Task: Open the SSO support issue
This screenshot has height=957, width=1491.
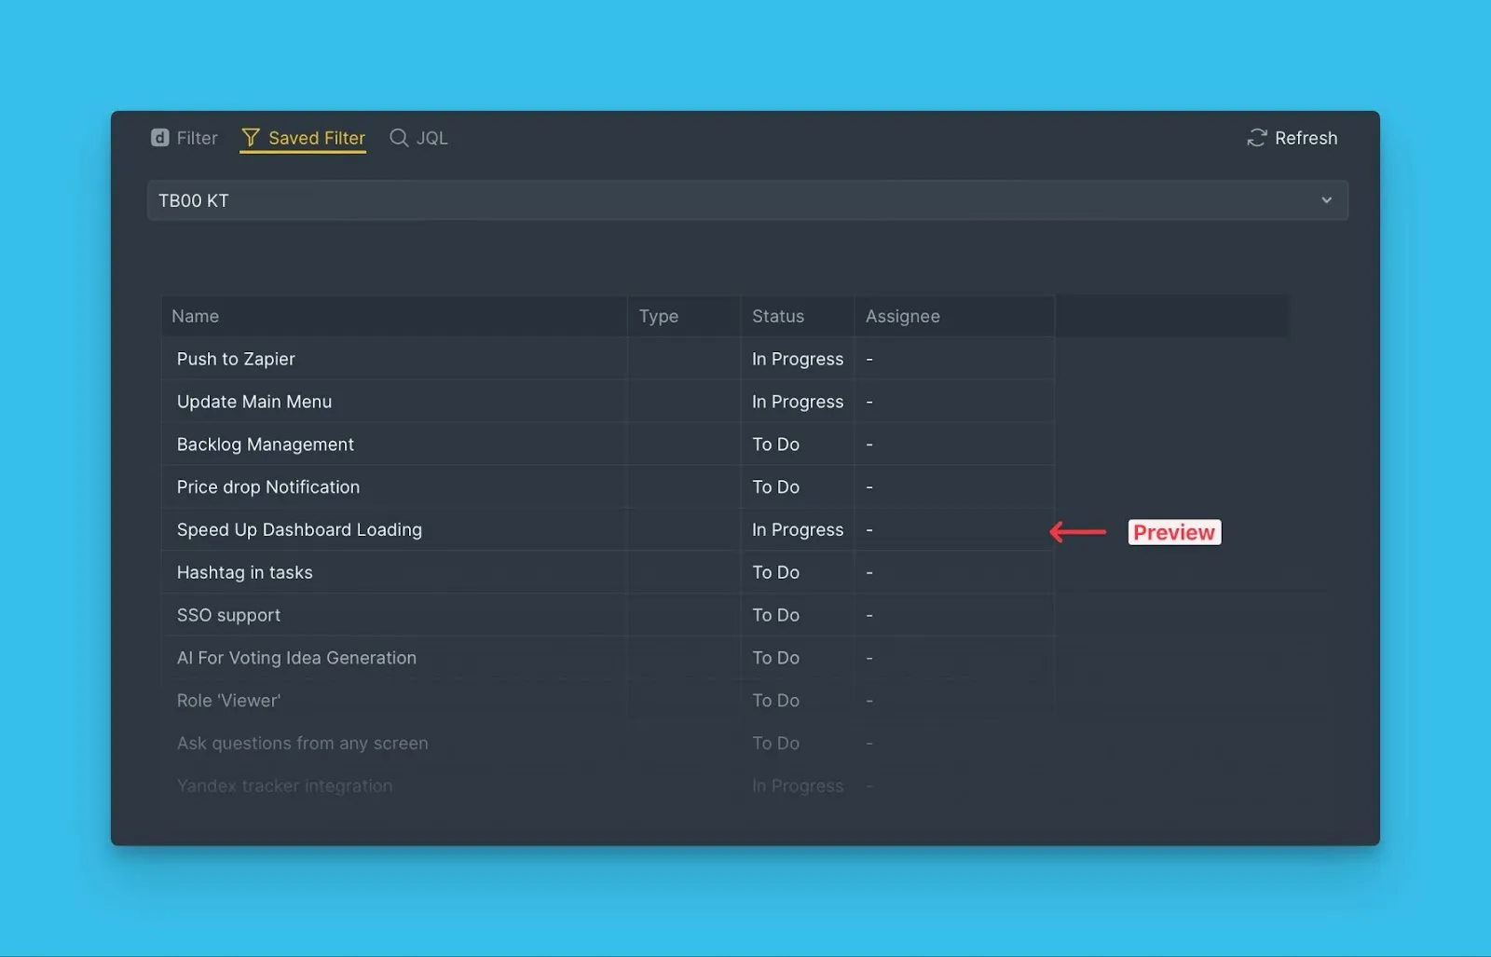Action: pyautogui.click(x=228, y=615)
